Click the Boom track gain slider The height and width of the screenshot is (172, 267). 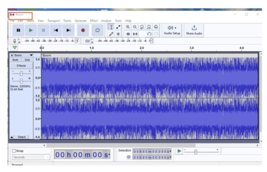pos(21,73)
